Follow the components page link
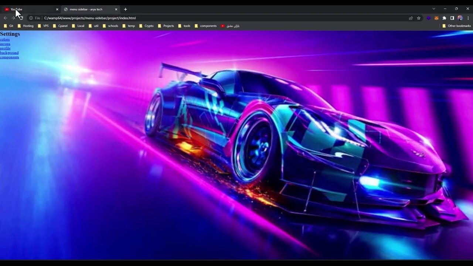Viewport: 473px width, 266px height. point(9,57)
